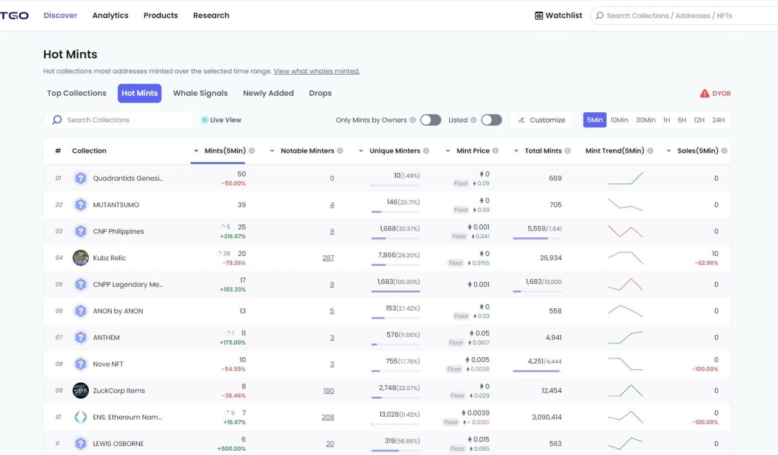
Task: Toggle the Listed switch
Action: click(491, 120)
